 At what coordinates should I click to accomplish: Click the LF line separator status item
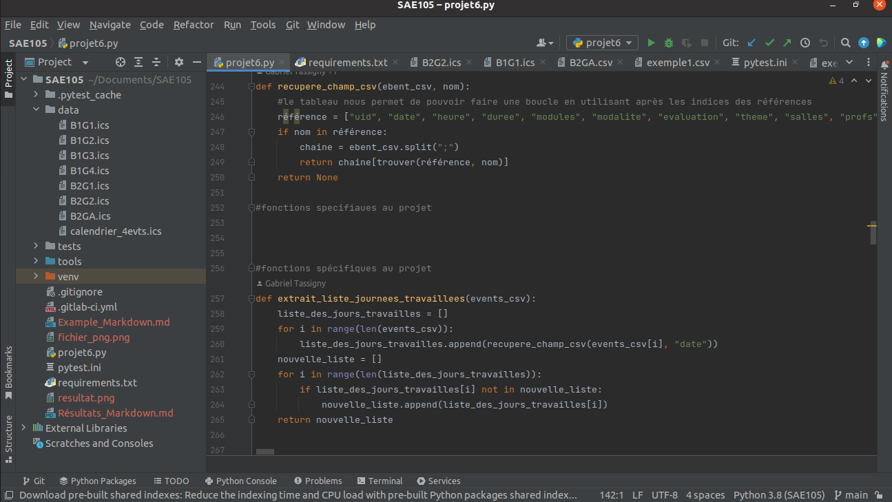(x=638, y=495)
